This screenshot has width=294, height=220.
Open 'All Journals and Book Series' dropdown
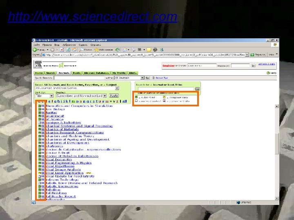(x=117, y=88)
